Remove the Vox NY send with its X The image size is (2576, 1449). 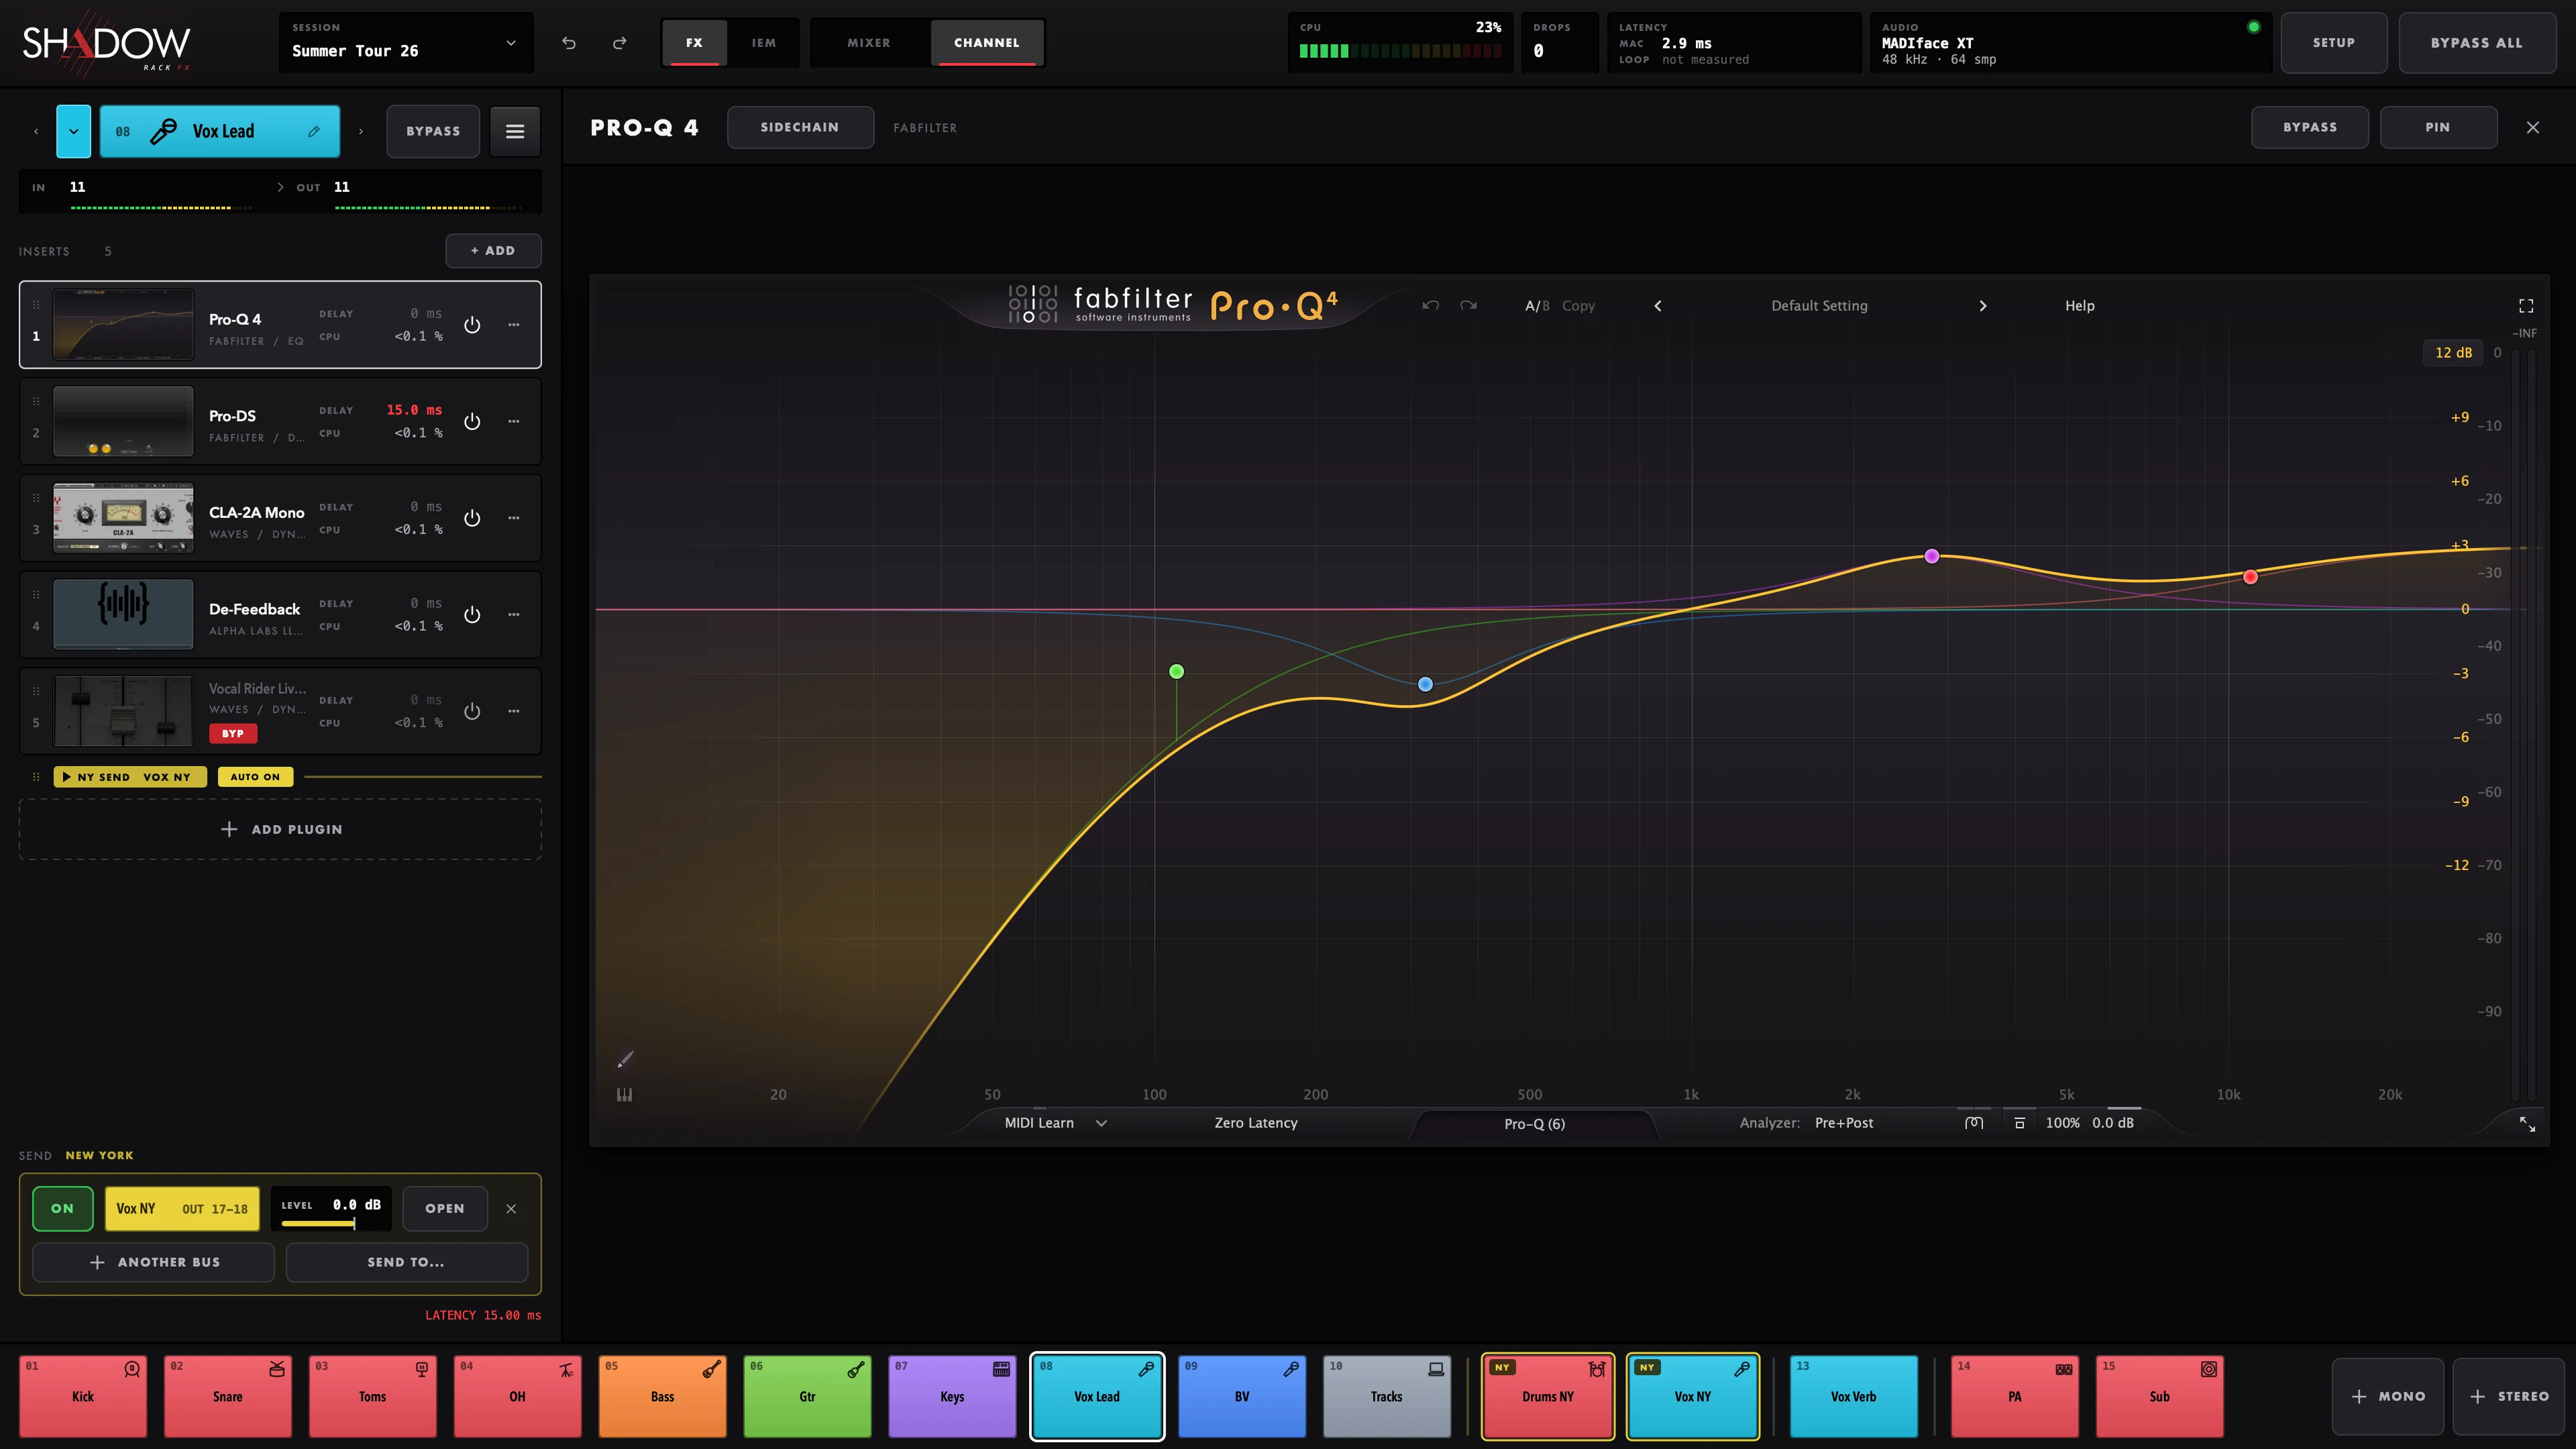tap(511, 1208)
